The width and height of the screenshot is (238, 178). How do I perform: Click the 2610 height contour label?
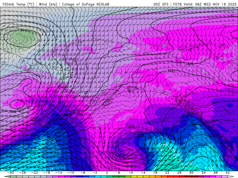(x=24, y=30)
